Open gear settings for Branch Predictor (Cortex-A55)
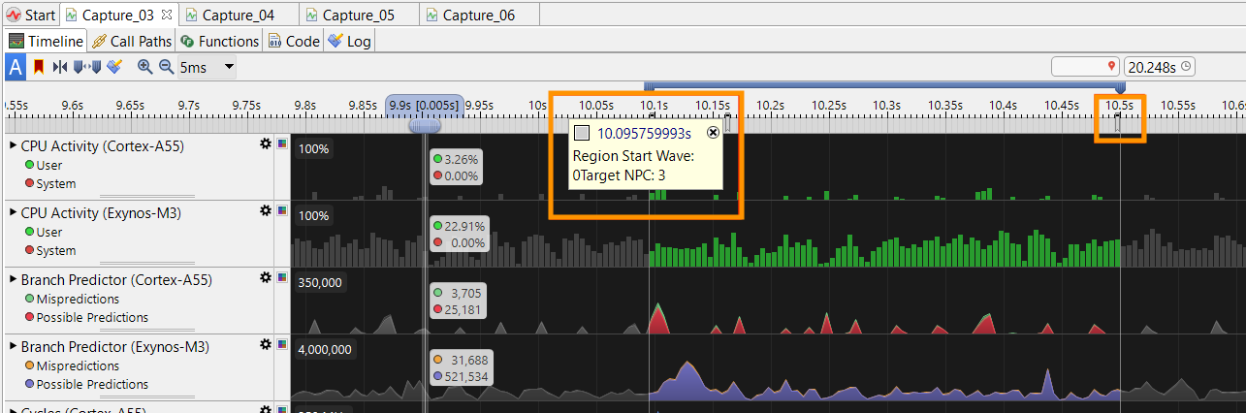The width and height of the screenshot is (1246, 413). tap(265, 277)
